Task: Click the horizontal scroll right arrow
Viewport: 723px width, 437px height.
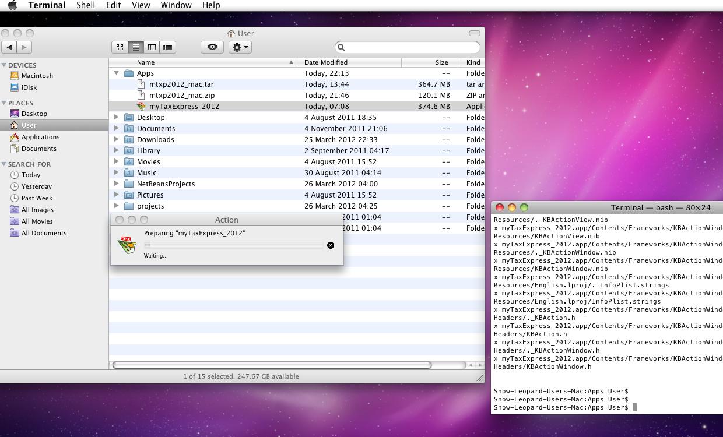Action: 480,365
